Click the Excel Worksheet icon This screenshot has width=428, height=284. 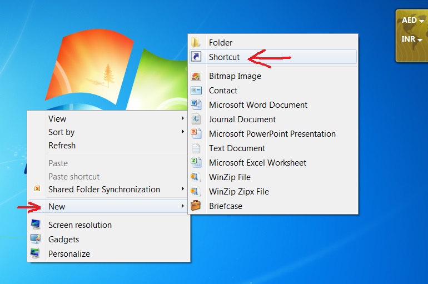pyautogui.click(x=196, y=163)
